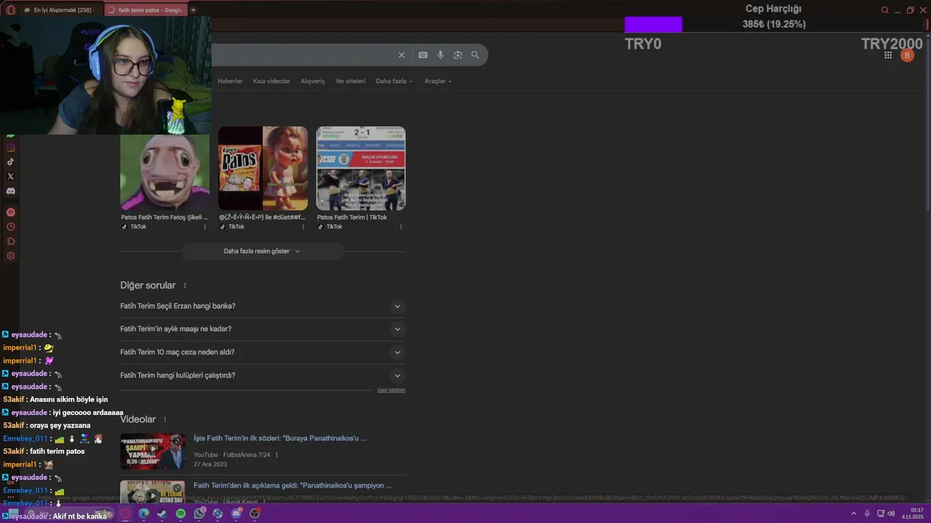Search by image with the Lens icon
The image size is (931, 523).
tap(457, 55)
